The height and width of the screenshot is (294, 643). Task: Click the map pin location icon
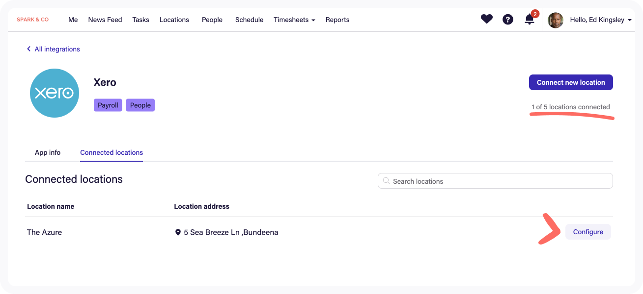click(178, 232)
